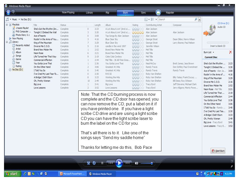Select Artist in Library tree
Screen dimensions: 241x181
(x=18, y=49)
